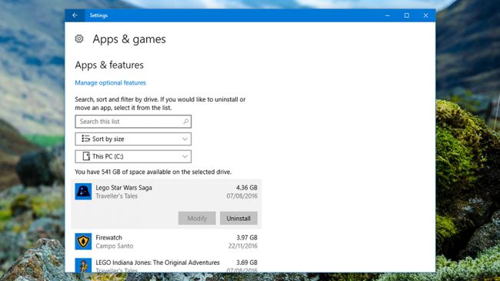Click the magnifier icon in the search box

[185, 122]
